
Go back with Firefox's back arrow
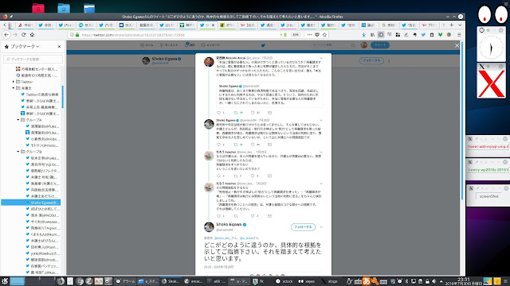6,34
